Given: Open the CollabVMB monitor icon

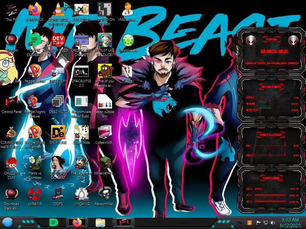Looking at the screenshot, I should (x=105, y=132).
